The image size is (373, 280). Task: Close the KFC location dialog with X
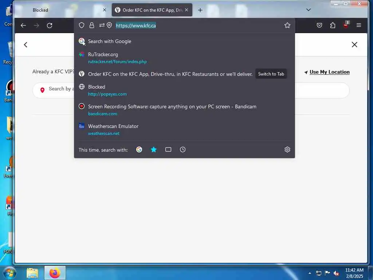pyautogui.click(x=354, y=44)
